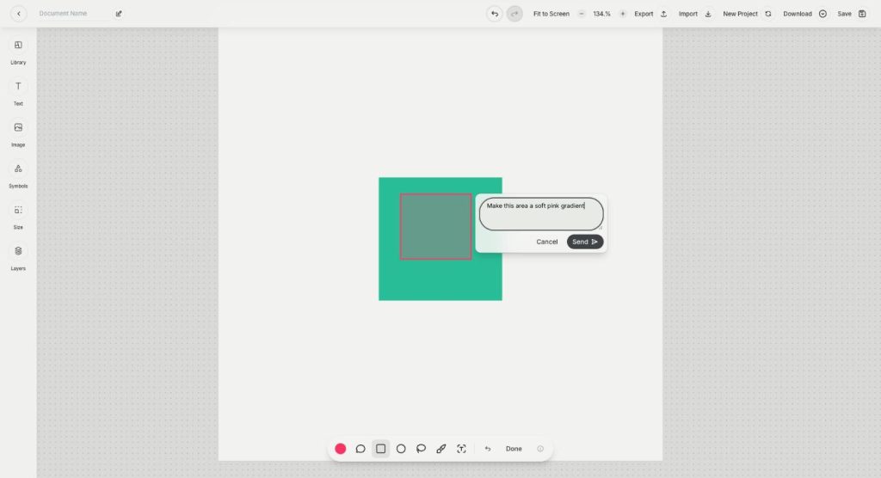Click Done in annotation toolbar
Image resolution: width=881 pixels, height=478 pixels.
514,449
